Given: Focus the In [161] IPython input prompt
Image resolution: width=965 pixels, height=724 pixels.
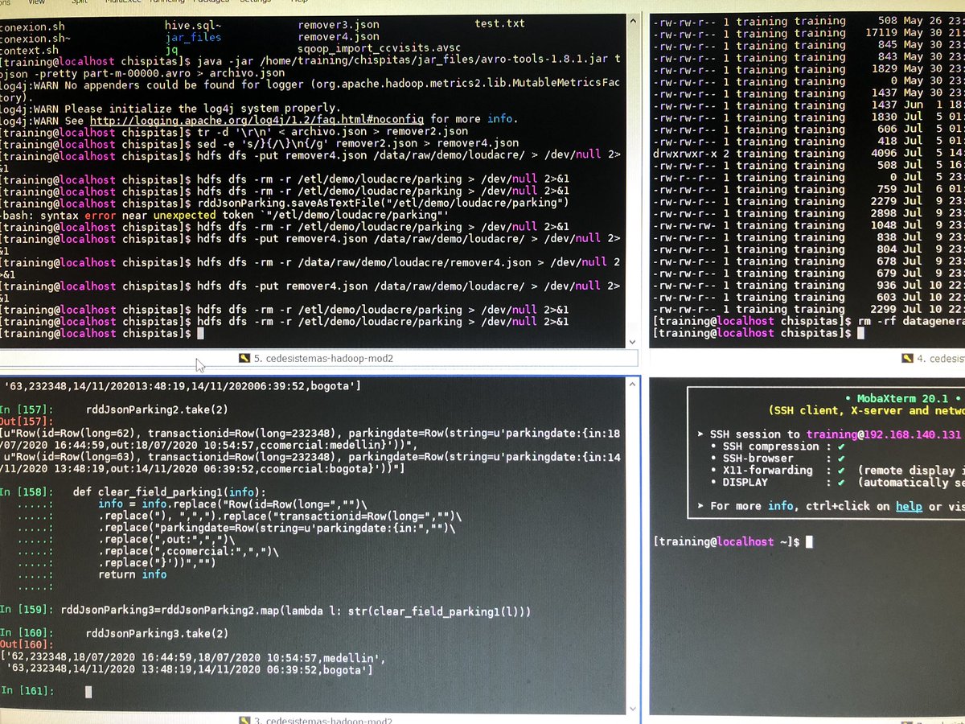Looking at the screenshot, I should (88, 691).
